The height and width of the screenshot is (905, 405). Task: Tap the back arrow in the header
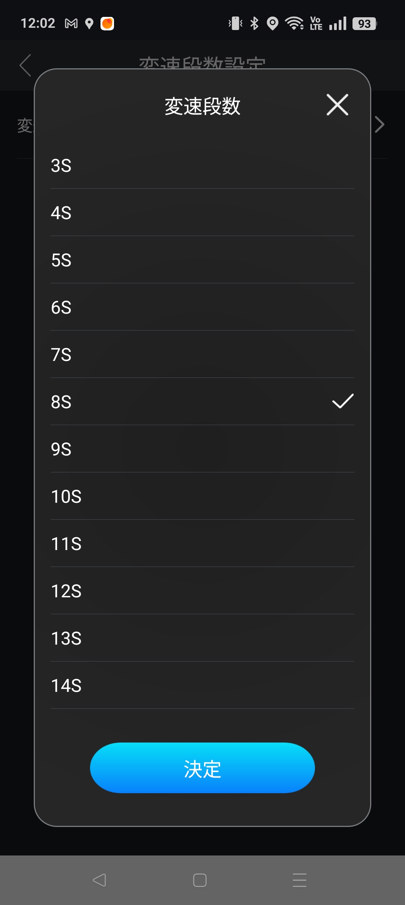point(25,65)
